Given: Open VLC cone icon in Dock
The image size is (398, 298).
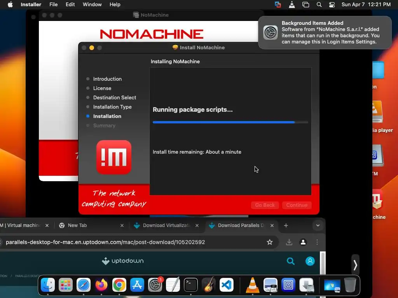Looking at the screenshot, I should click(x=253, y=285).
